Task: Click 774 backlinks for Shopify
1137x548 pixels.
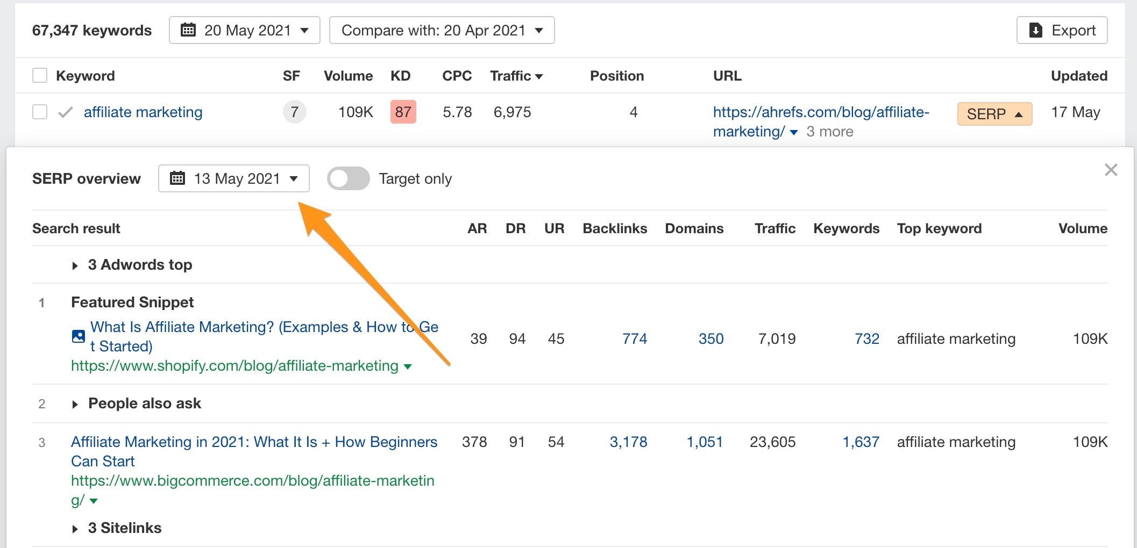Action: click(x=635, y=339)
